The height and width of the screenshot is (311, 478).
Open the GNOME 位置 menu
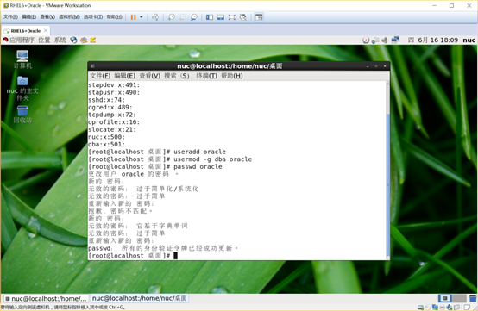tap(44, 40)
